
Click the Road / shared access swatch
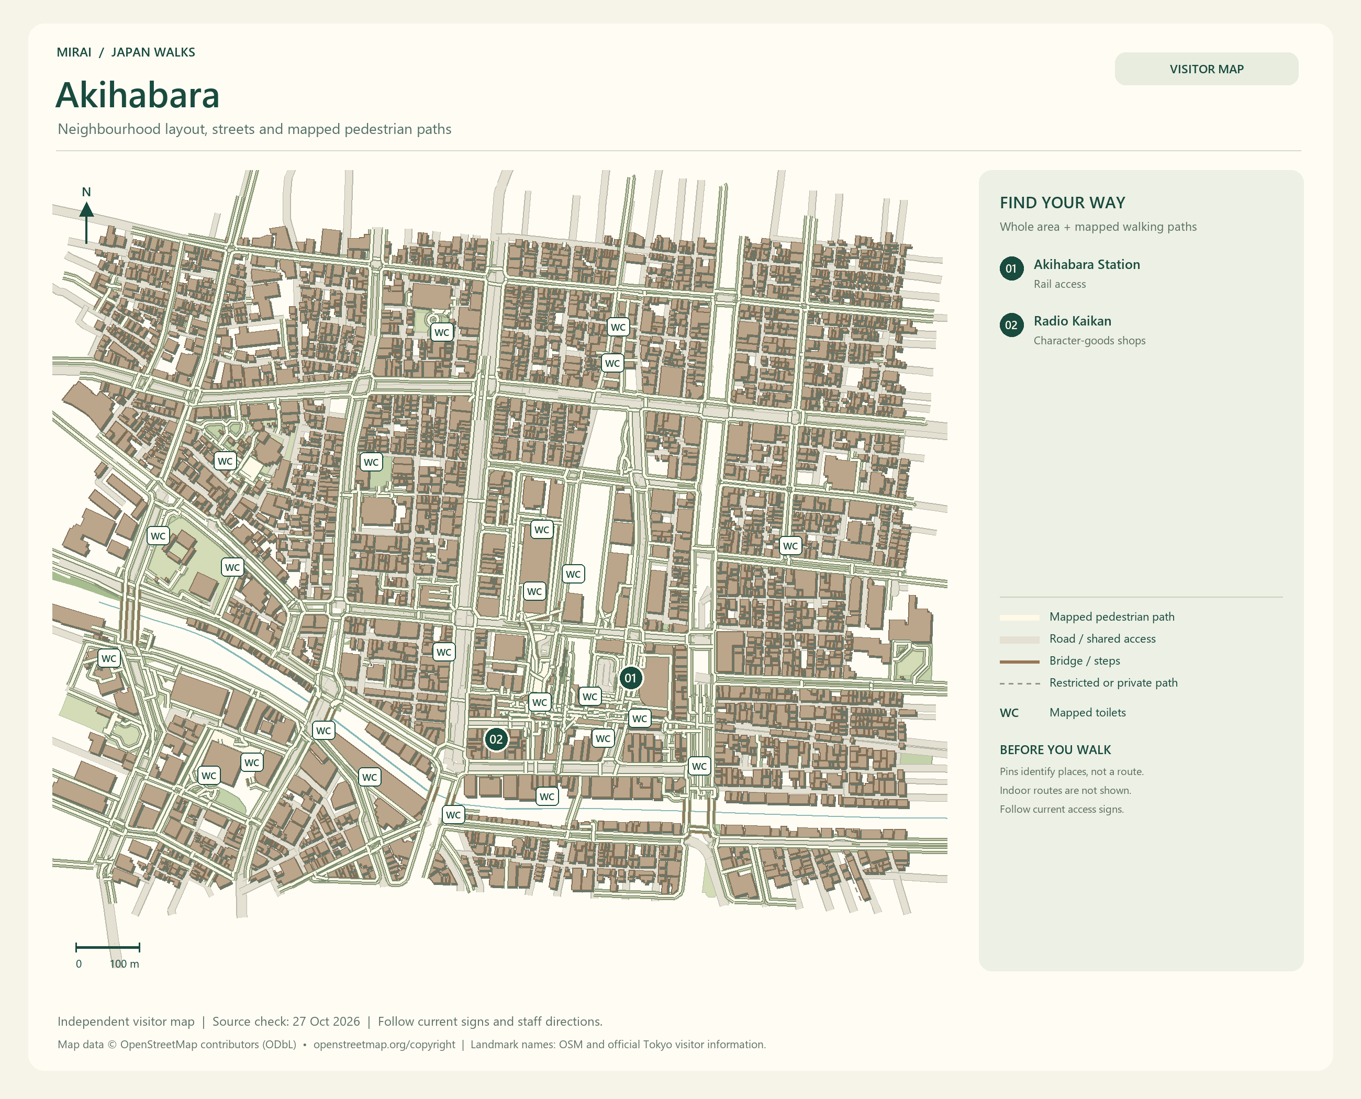coord(1019,640)
